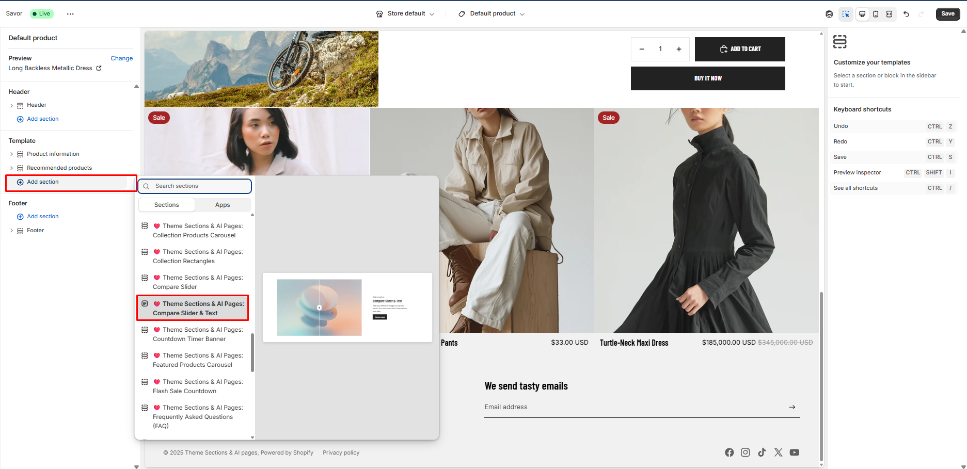Choose Featured Products Carousel section
The image size is (967, 469).
click(x=193, y=360)
